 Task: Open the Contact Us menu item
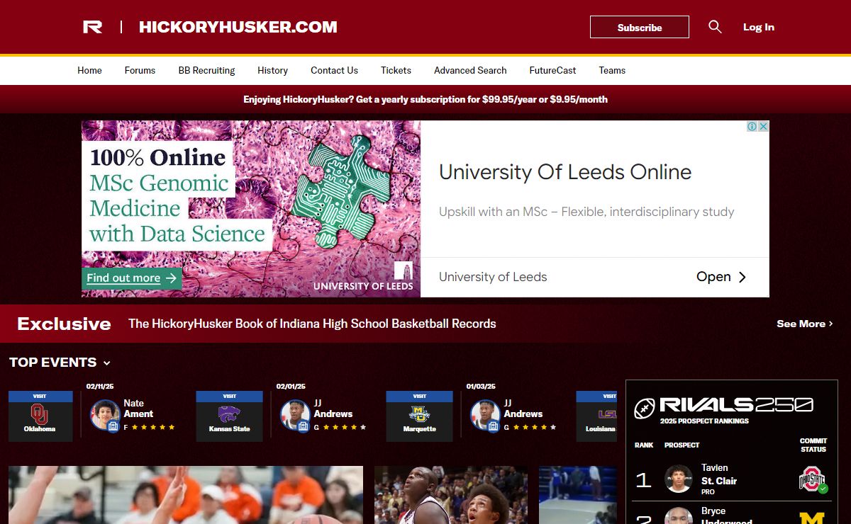pos(334,70)
